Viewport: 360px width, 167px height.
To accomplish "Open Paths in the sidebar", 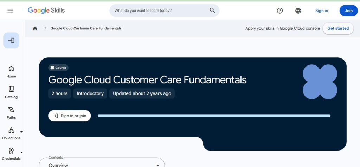I will pyautogui.click(x=11, y=113).
